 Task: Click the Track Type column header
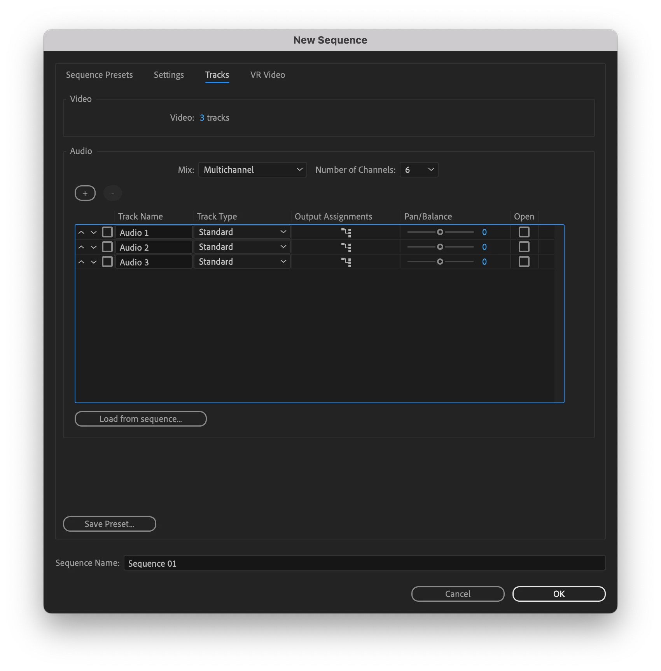tap(217, 216)
